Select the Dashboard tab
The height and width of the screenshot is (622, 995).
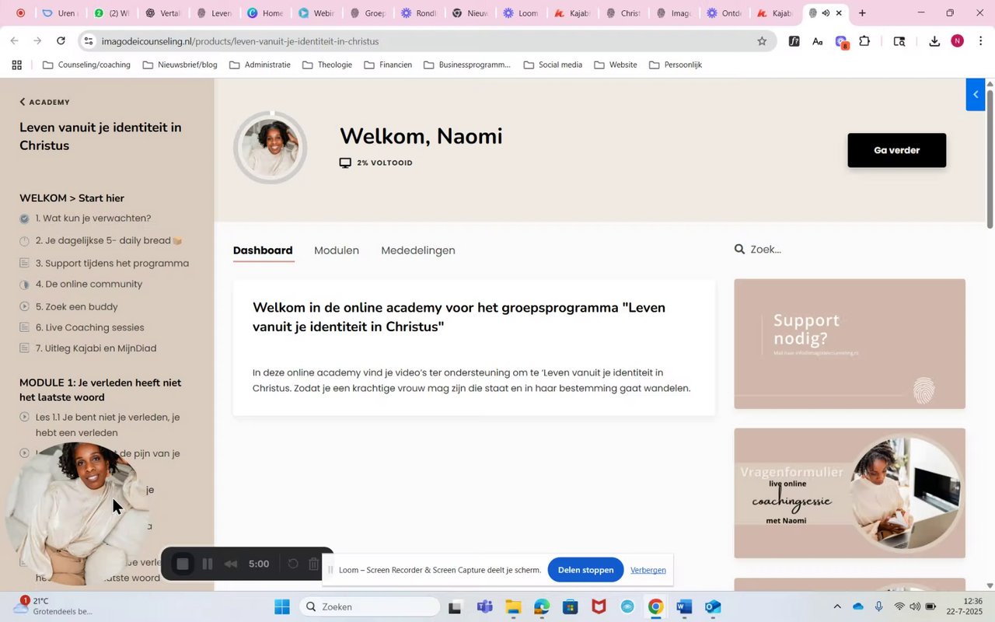263,250
